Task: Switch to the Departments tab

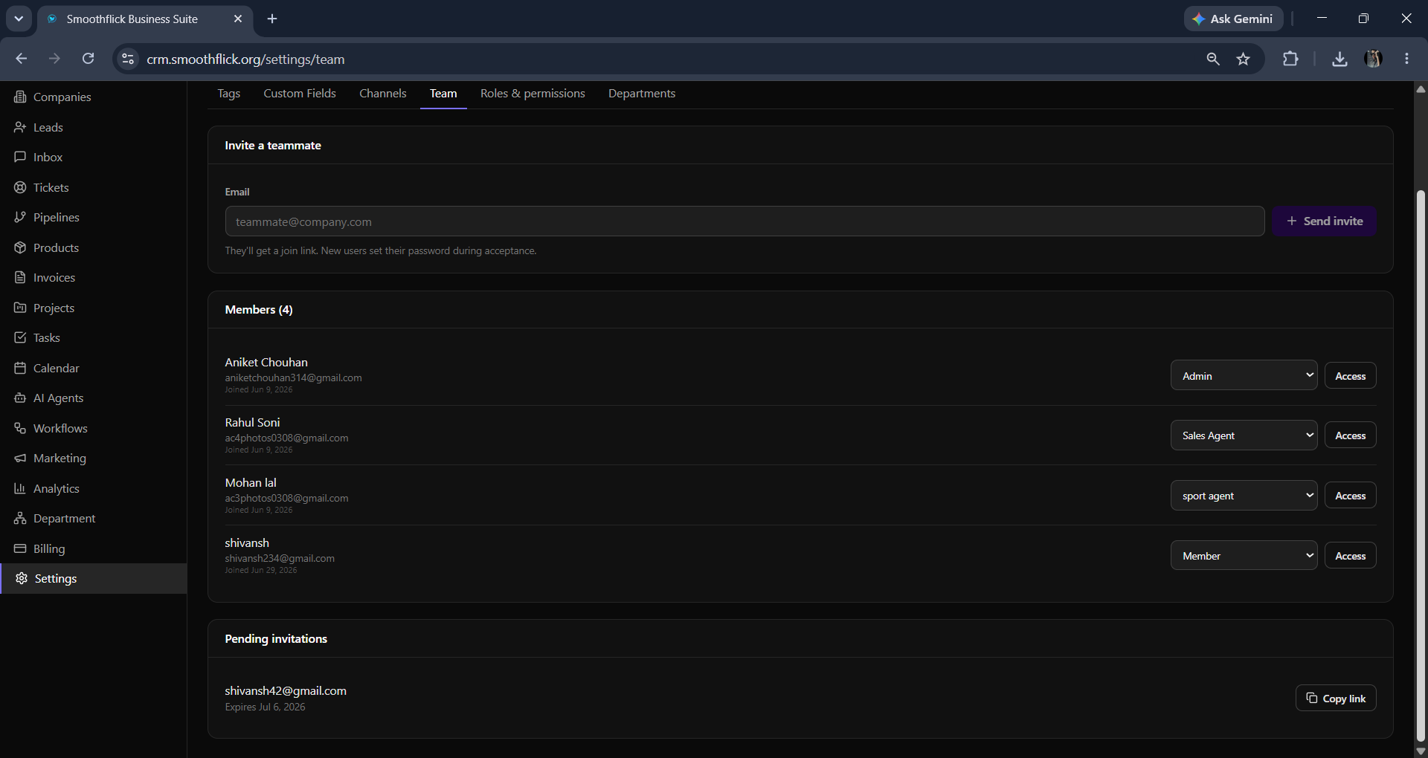Action: coord(642,94)
